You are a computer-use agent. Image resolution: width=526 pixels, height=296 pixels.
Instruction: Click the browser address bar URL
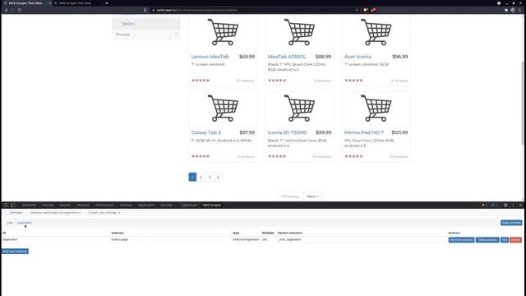tap(197, 10)
